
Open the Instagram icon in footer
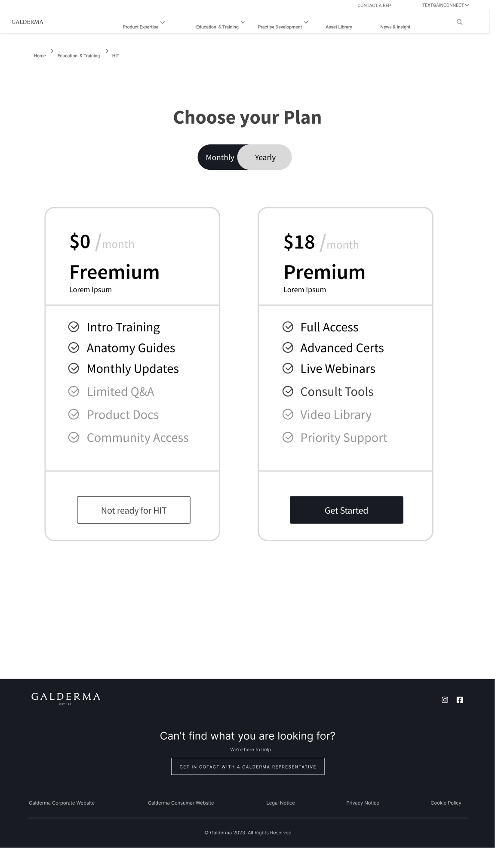(x=445, y=700)
